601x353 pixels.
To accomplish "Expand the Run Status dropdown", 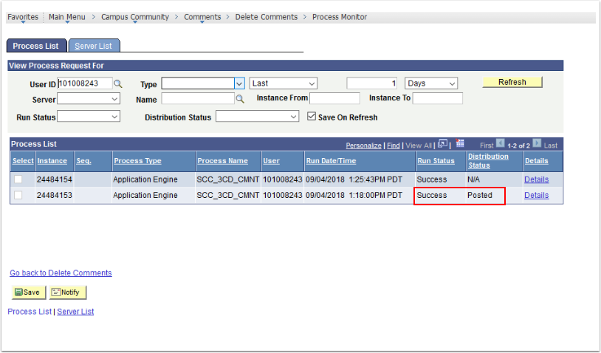I will (89, 117).
